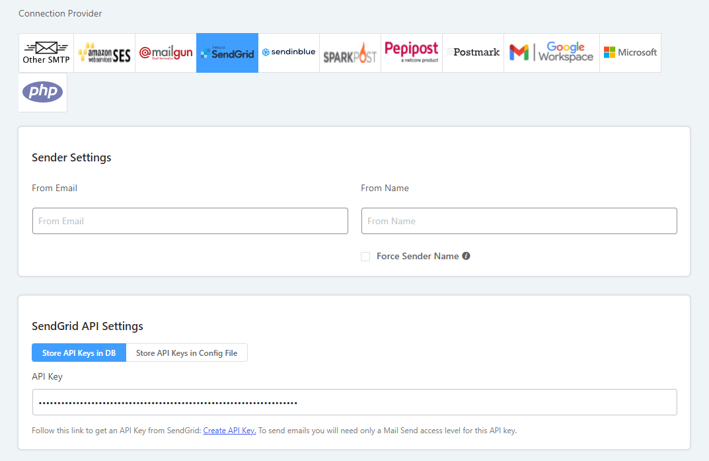The height and width of the screenshot is (461, 709).
Task: Enable the Force Sender Name checkbox
Action: point(365,257)
